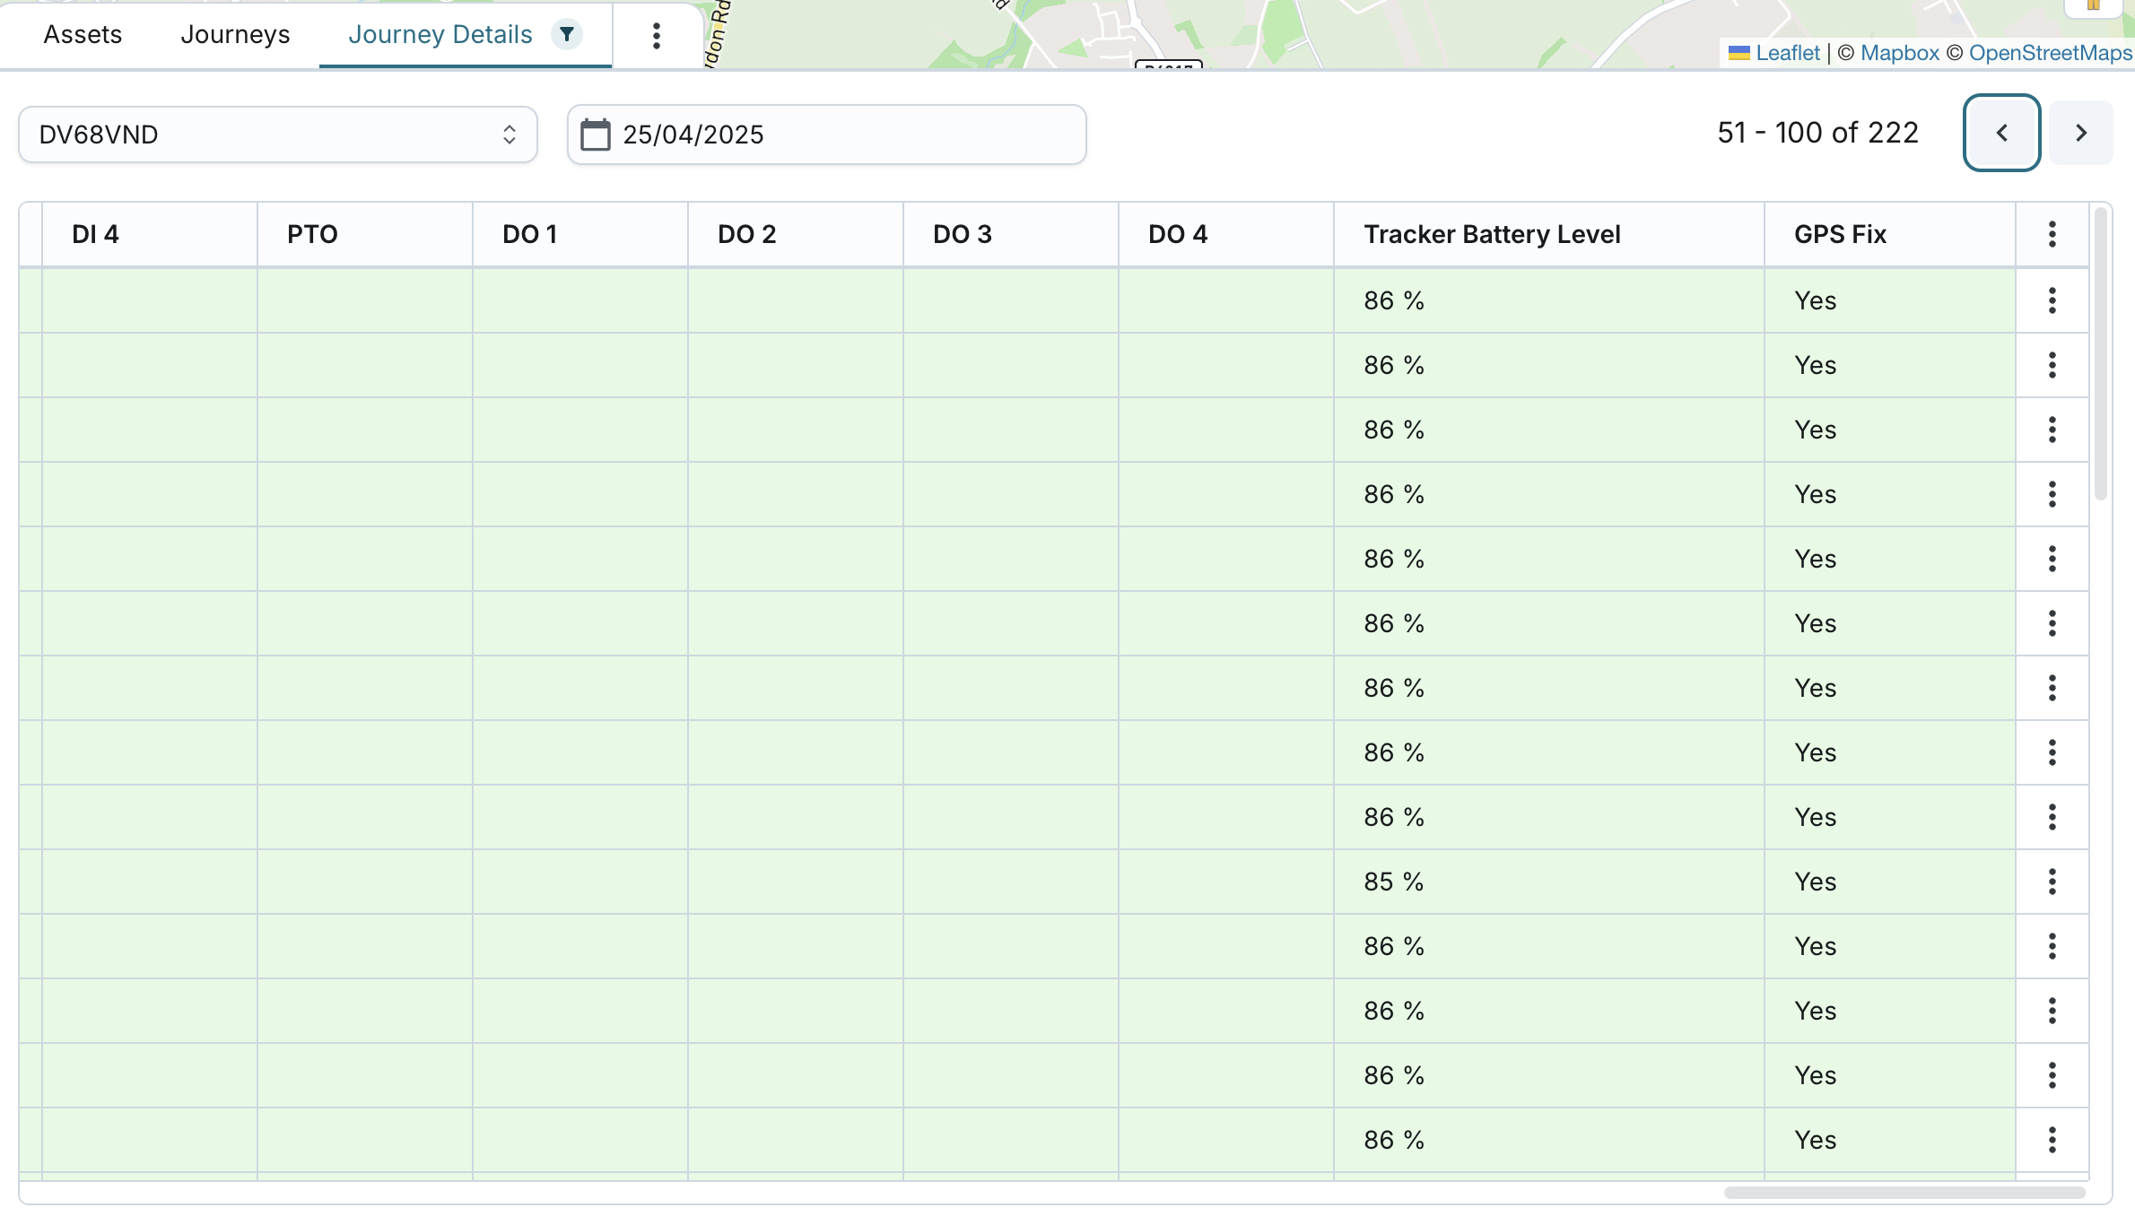Screen dimensions: 2135x1225
Task: Open the three-dot menu beside the tabs
Action: point(657,36)
